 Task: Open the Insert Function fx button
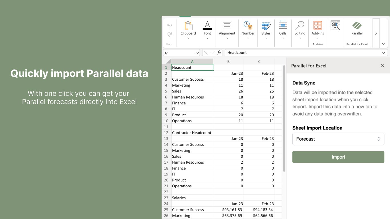pos(219,53)
